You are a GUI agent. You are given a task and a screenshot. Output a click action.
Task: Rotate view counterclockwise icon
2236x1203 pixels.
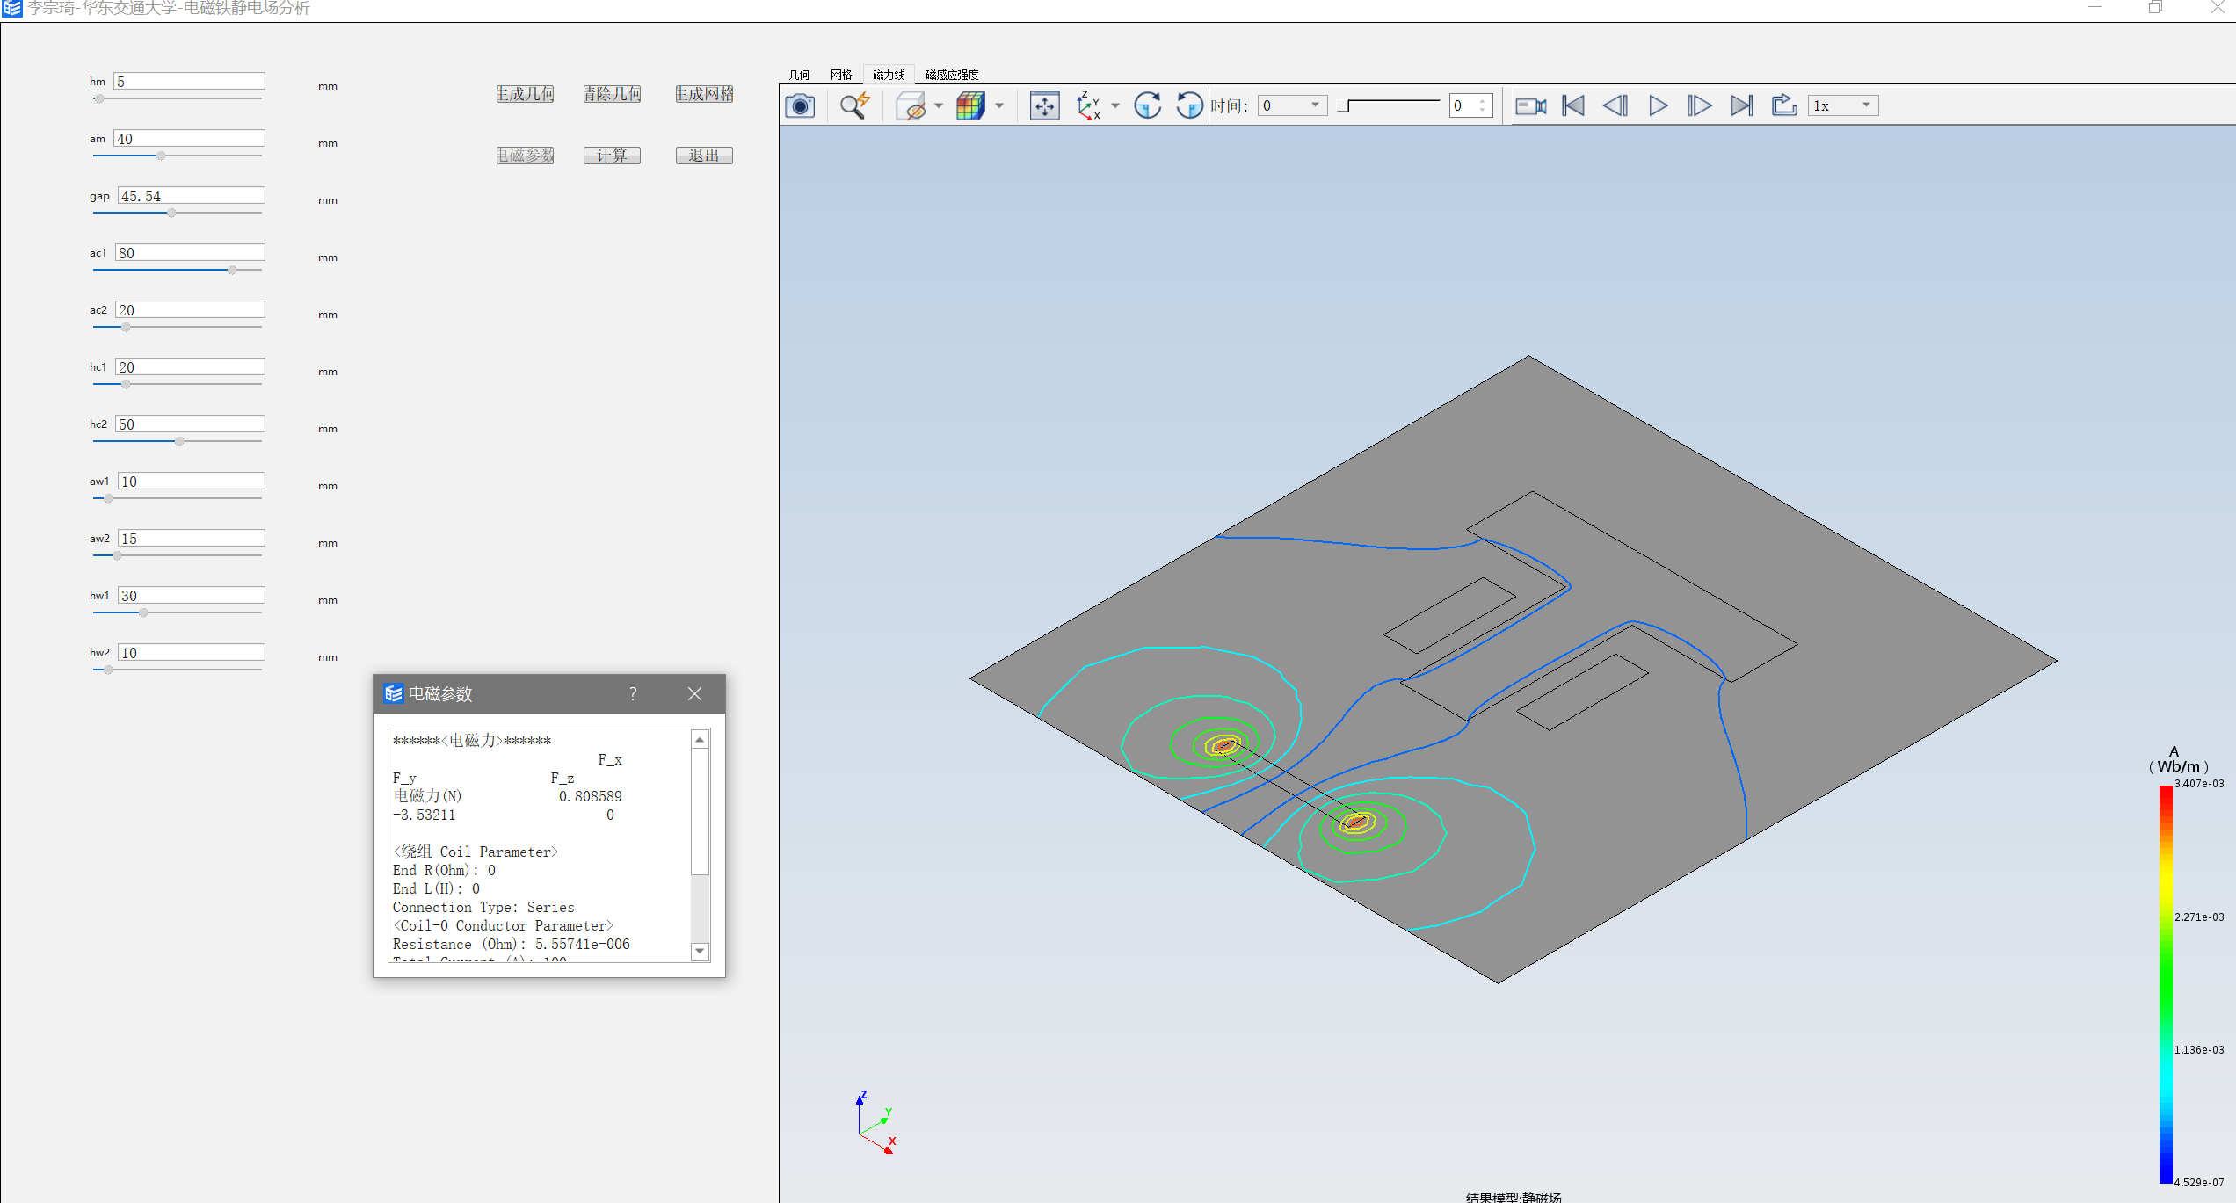[1189, 106]
